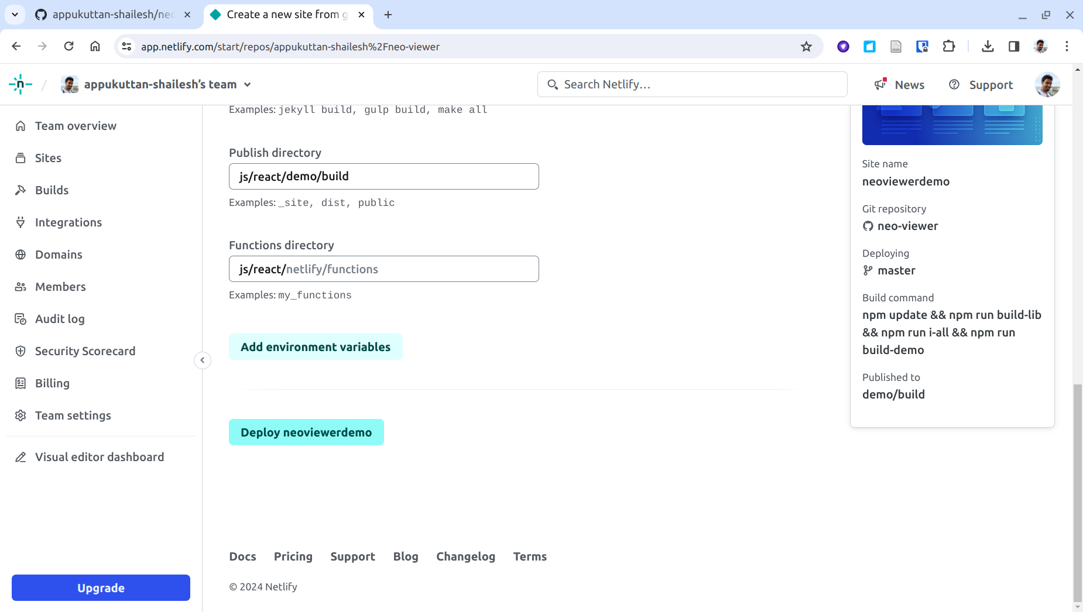Image resolution: width=1083 pixels, height=612 pixels.
Task: Switch to the GitHub neo-viewer tab
Action: point(111,15)
